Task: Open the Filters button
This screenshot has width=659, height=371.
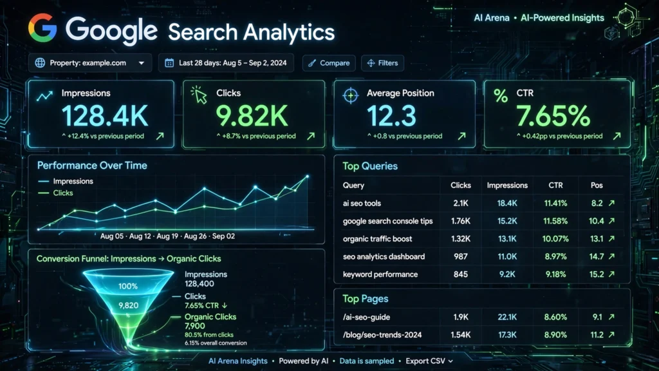Action: [382, 63]
